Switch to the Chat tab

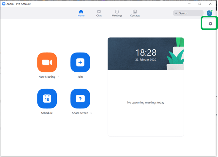click(99, 13)
